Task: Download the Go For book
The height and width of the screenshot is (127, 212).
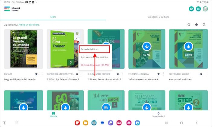Action: point(65,107)
